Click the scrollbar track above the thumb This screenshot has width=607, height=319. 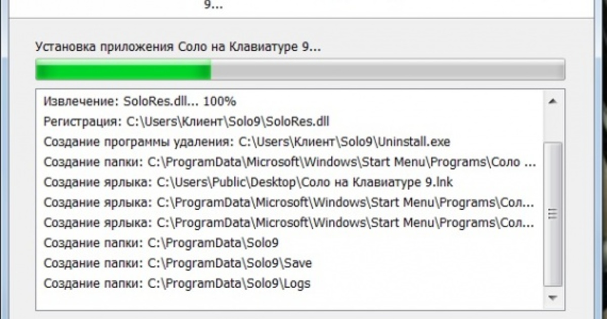(x=552, y=125)
